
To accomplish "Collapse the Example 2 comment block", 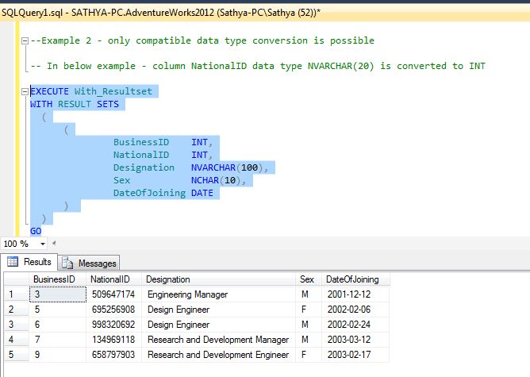I will (25, 41).
